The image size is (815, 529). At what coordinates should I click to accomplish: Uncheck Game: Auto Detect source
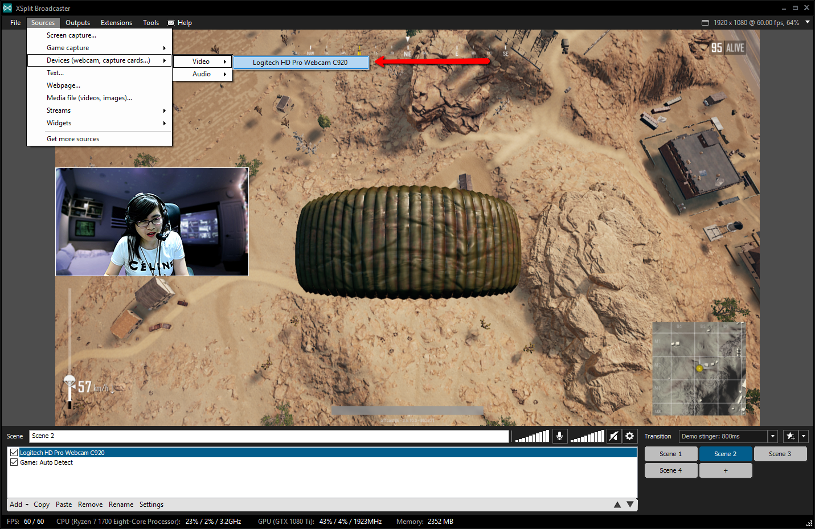(x=14, y=462)
